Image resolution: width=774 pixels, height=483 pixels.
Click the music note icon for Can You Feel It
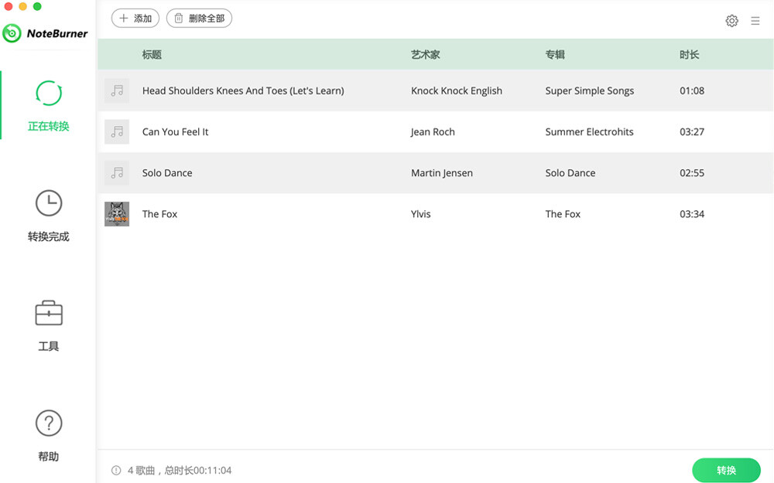click(117, 131)
